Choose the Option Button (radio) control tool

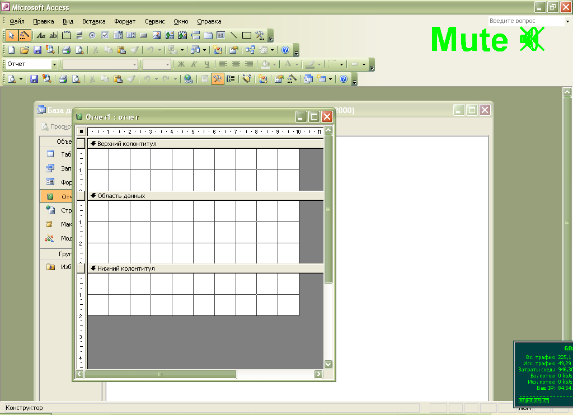pos(92,35)
